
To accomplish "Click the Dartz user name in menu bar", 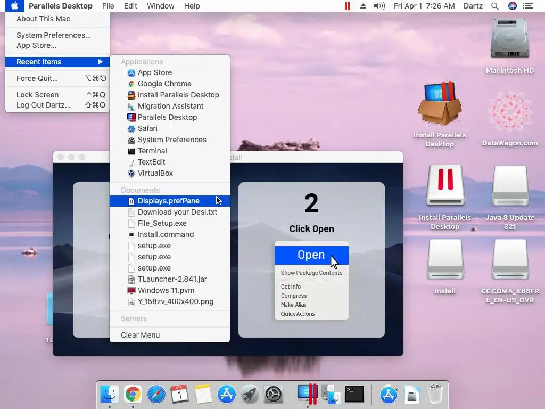I will click(x=473, y=6).
